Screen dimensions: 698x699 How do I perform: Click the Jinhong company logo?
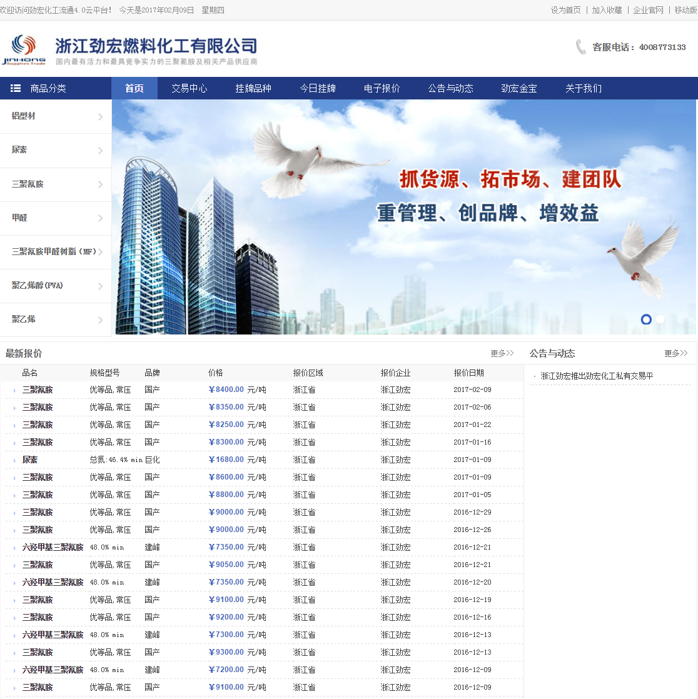tap(24, 49)
